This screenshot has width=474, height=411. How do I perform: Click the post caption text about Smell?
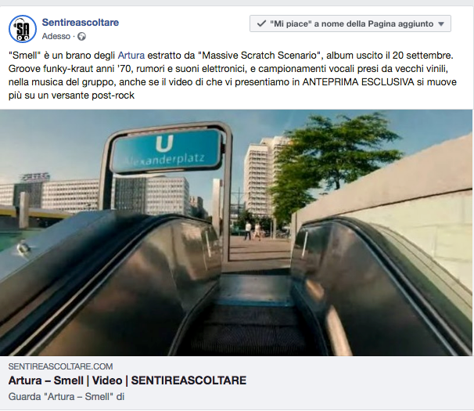232,75
